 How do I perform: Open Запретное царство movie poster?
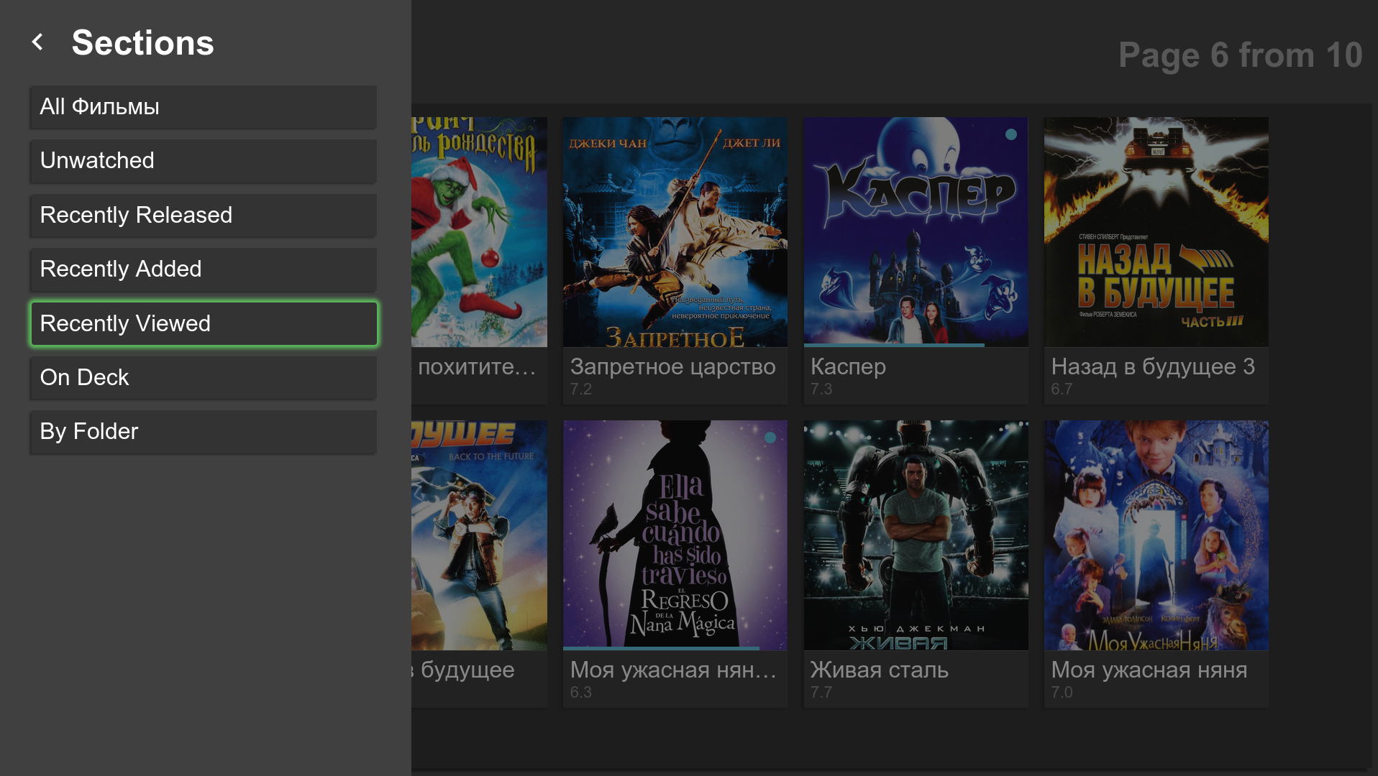coord(675,231)
